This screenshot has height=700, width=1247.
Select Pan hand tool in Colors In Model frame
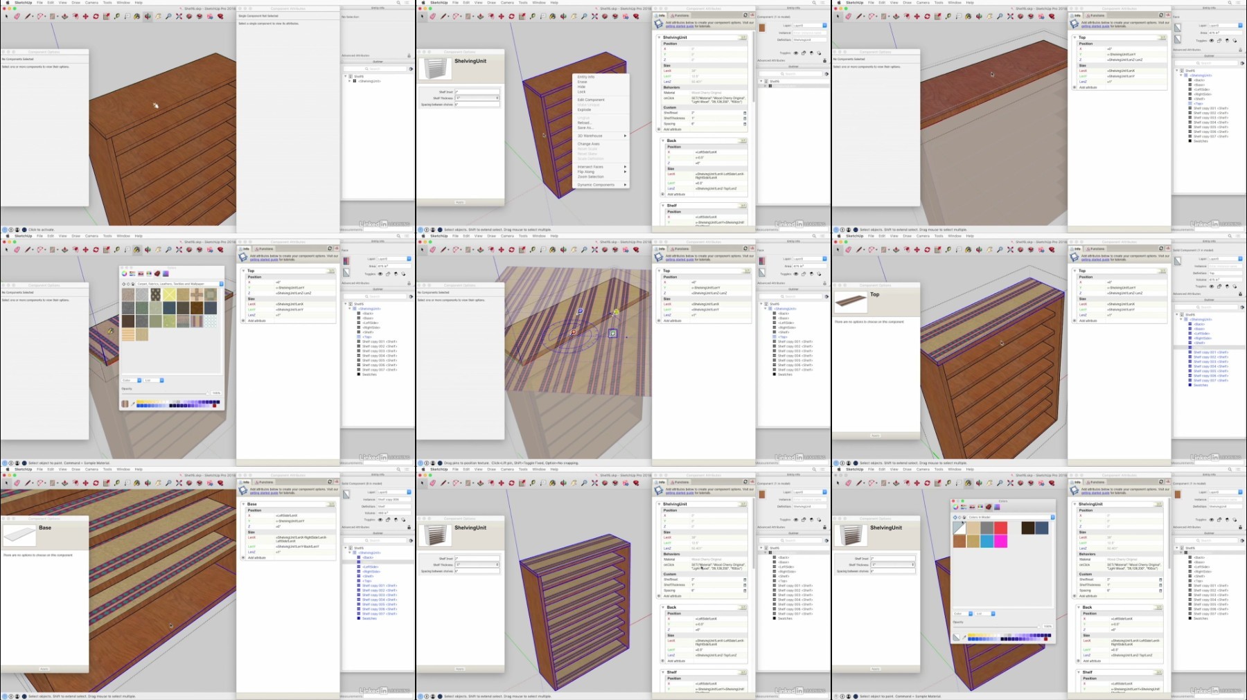[x=989, y=483]
